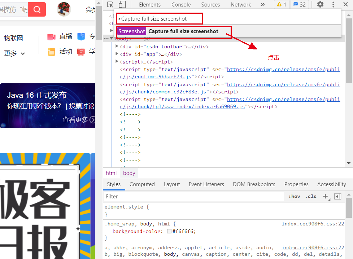The height and width of the screenshot is (259, 353).
Task: Open the Accessibility pane tab
Action: click(331, 184)
